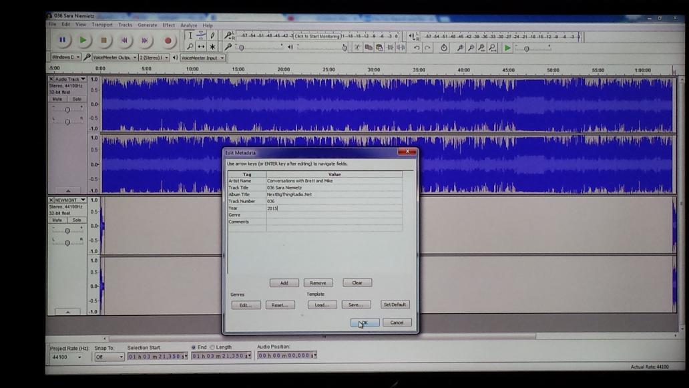Select the Time Shift tool
Viewport: 689px width, 388px height.
(201, 47)
